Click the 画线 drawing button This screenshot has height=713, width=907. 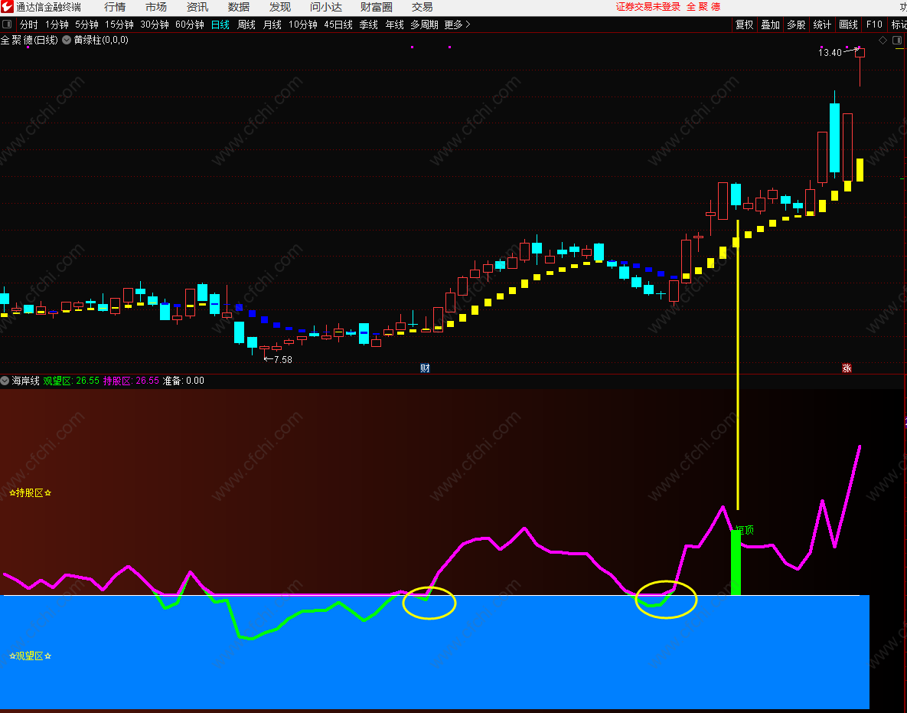(x=849, y=25)
